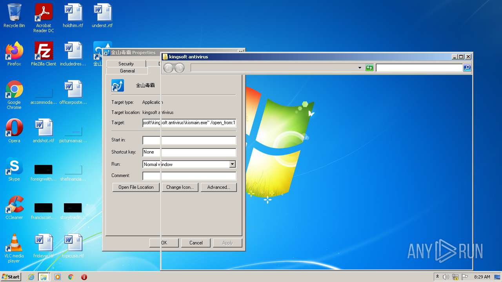Launch Acrobat Reader DC shortcut
Viewport: 502px width, 282px height.
pos(44,18)
